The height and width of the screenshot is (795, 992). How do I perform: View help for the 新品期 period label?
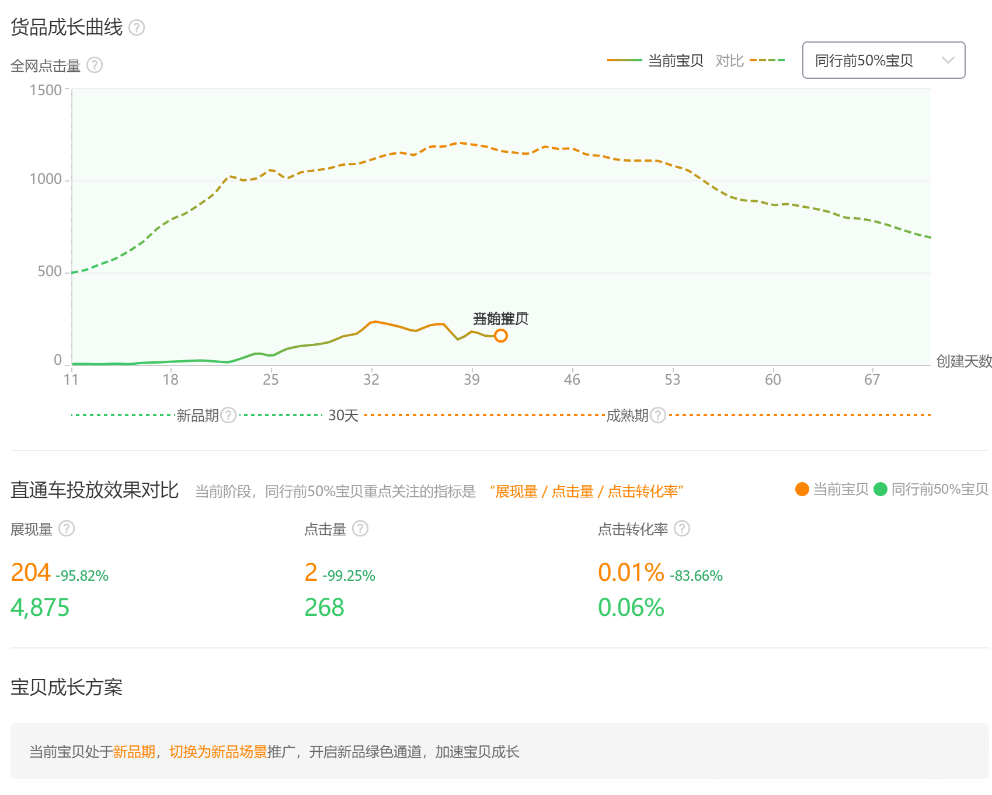tap(229, 416)
